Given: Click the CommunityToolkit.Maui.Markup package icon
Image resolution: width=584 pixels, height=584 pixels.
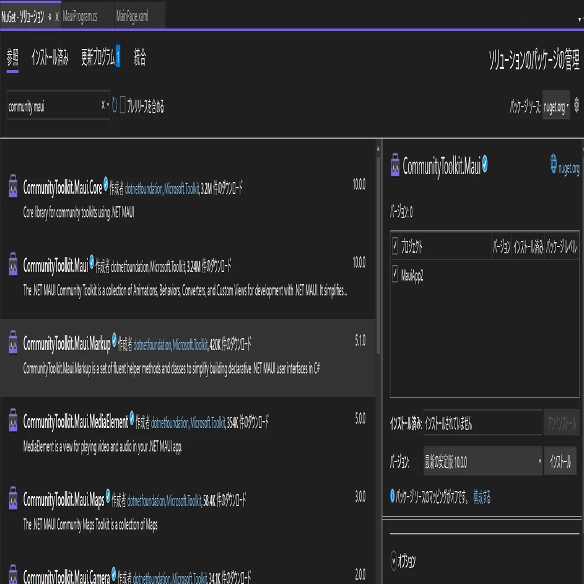Looking at the screenshot, I should click(13, 341).
